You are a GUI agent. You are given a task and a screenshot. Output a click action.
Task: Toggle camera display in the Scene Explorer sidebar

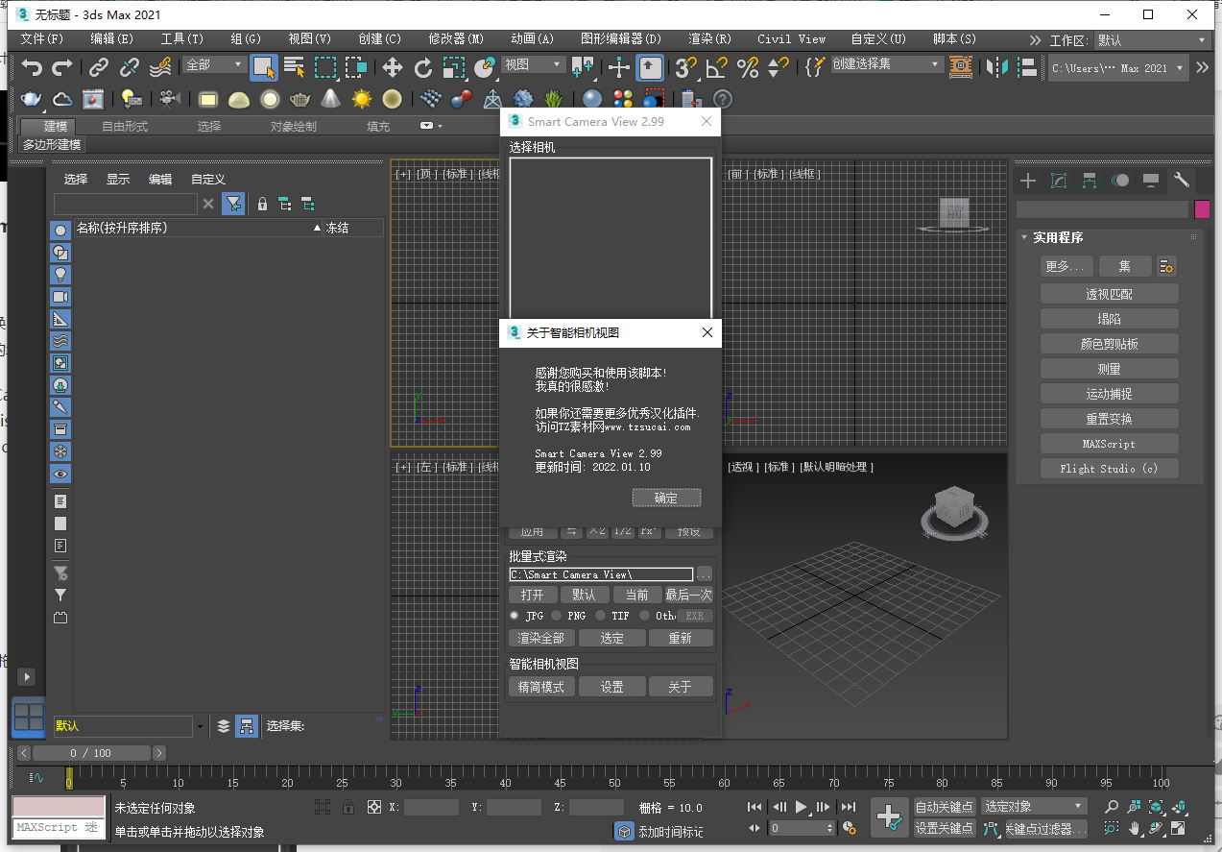click(60, 296)
